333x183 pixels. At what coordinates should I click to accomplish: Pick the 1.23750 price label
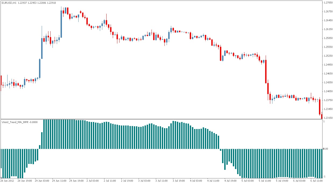click(x=328, y=100)
